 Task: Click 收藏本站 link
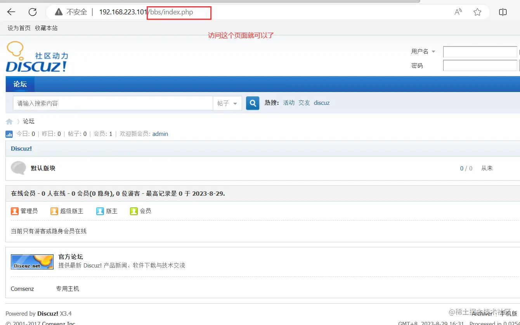[46, 28]
